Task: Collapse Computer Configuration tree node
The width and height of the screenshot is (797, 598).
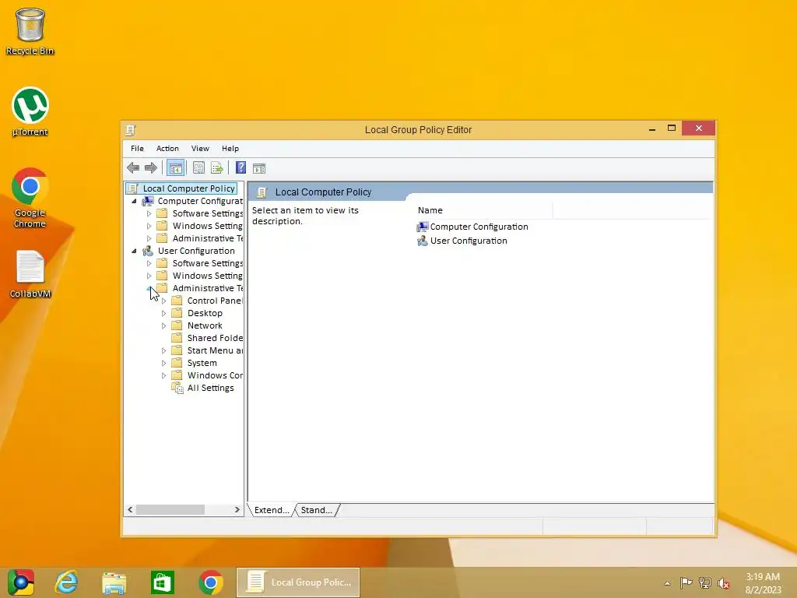Action: pos(134,202)
